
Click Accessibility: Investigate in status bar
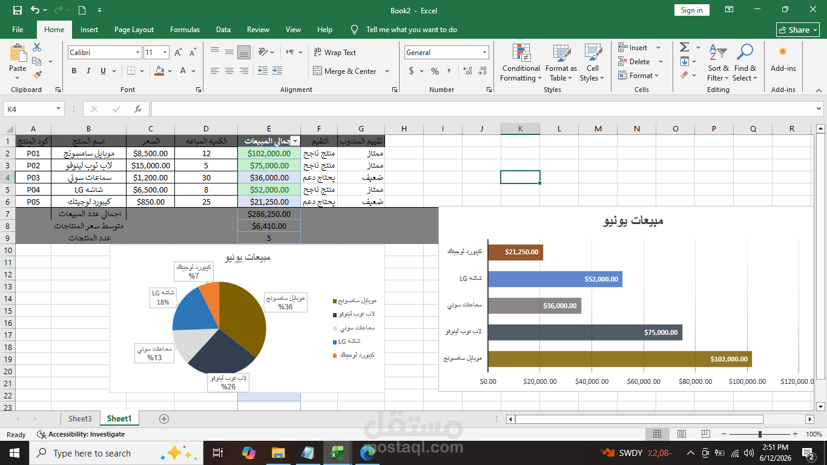pyautogui.click(x=81, y=434)
